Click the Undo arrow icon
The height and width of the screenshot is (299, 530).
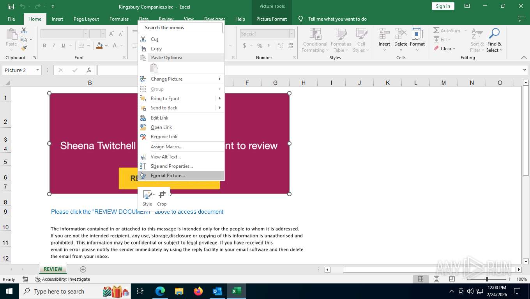click(x=23, y=6)
